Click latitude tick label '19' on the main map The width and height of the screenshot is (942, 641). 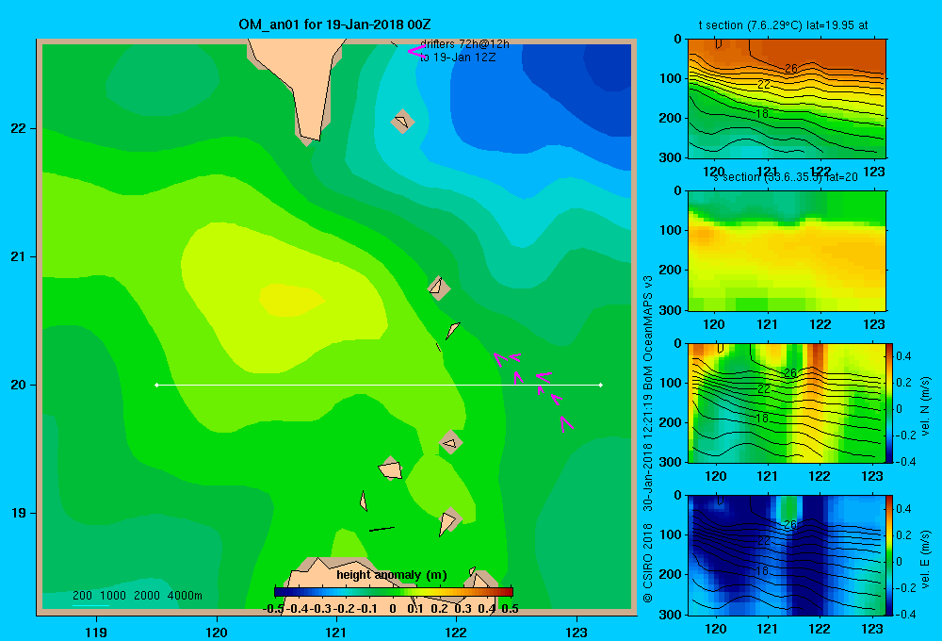point(19,513)
